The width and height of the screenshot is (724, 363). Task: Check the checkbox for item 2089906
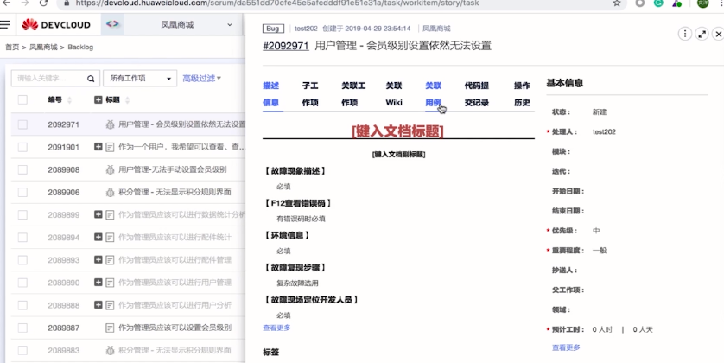point(22,192)
